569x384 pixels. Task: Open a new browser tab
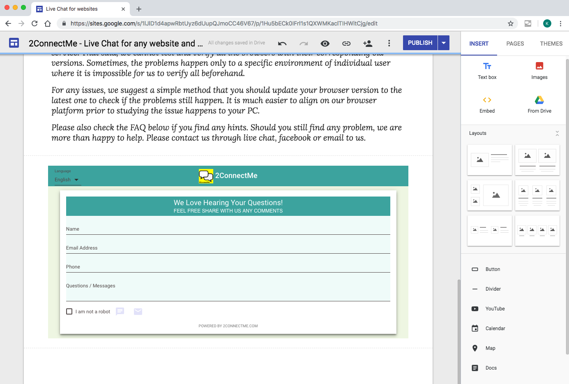[139, 9]
